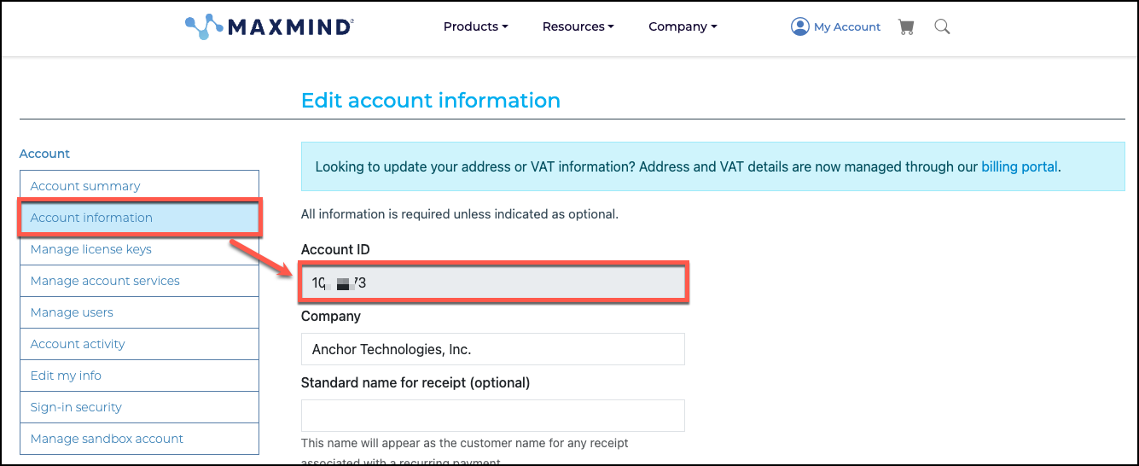Click the search magnifier icon

[942, 26]
